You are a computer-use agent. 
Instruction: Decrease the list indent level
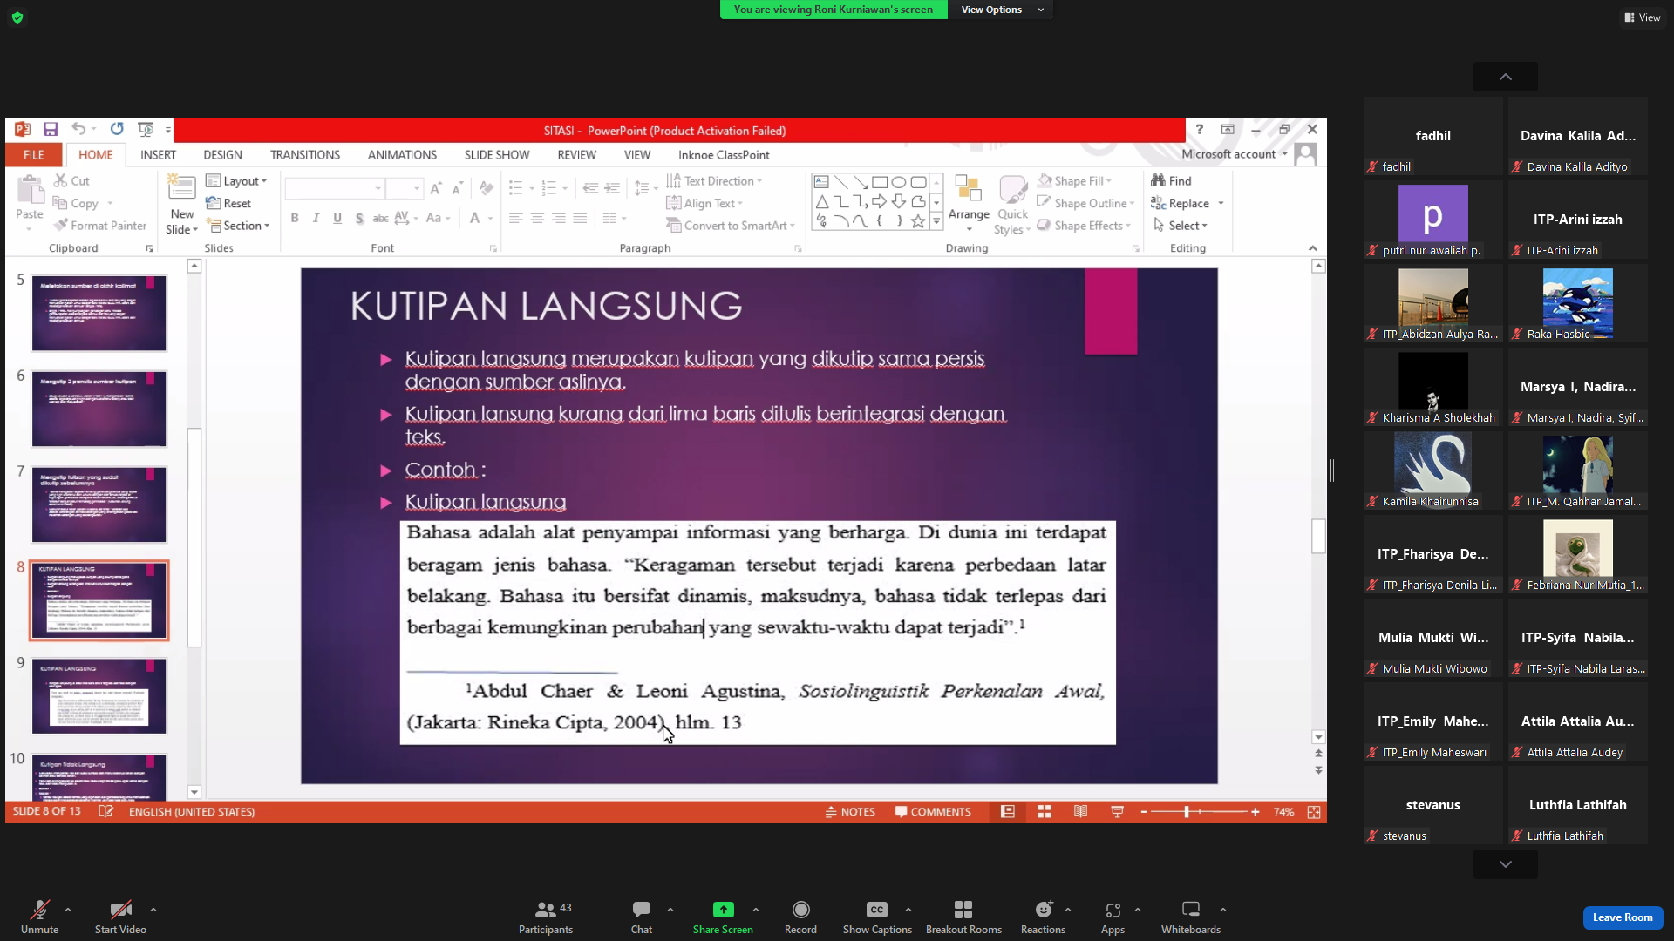point(590,188)
